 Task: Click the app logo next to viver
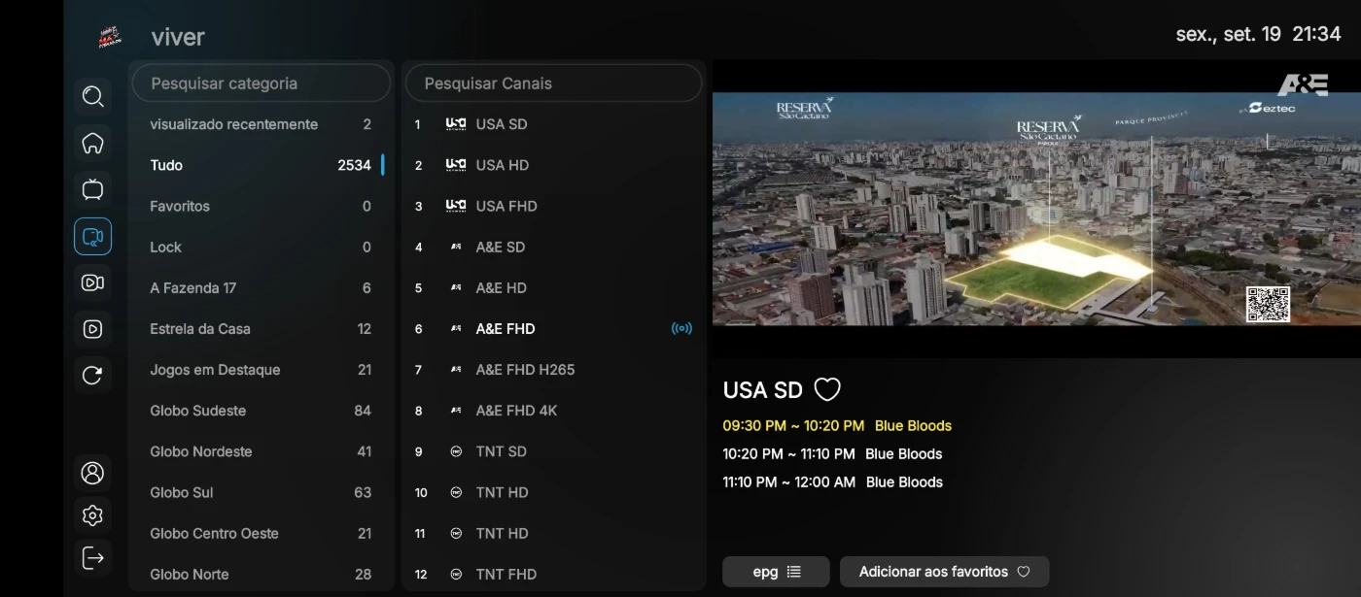[110, 38]
